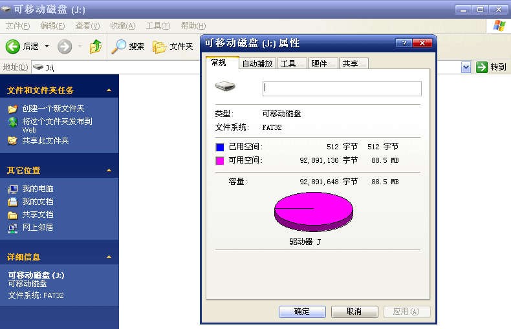Viewport: 511px width, 329px height.
Task: Switch to the 共享 tab
Action: [x=354, y=63]
